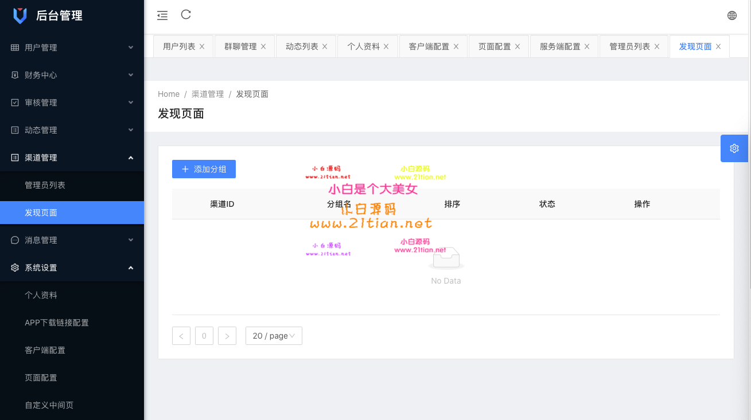751x420 pixels.
Task: Open language switcher globe icon
Action: [x=732, y=15]
